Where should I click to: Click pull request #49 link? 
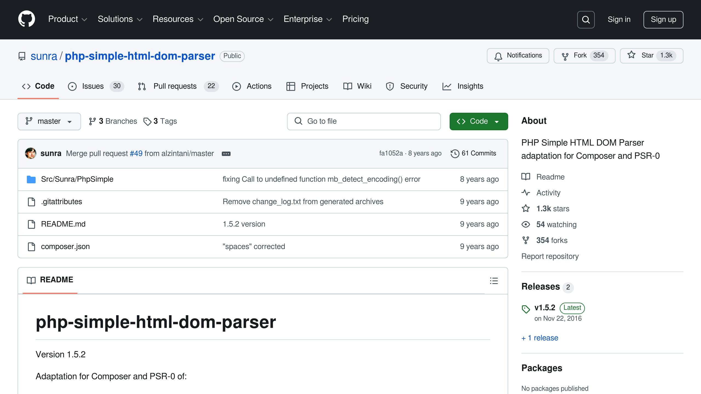[136, 153]
